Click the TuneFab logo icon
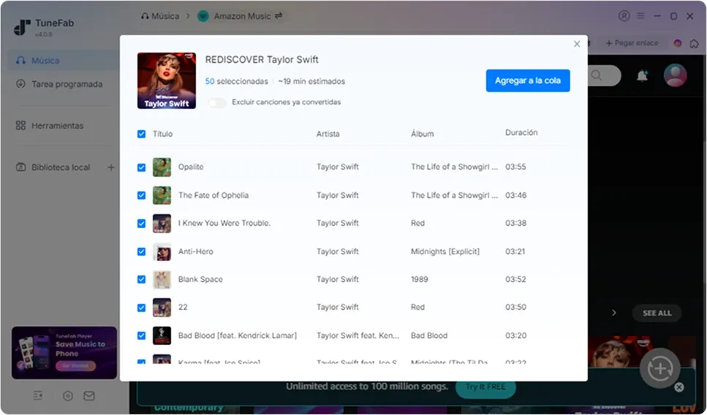 (x=22, y=27)
